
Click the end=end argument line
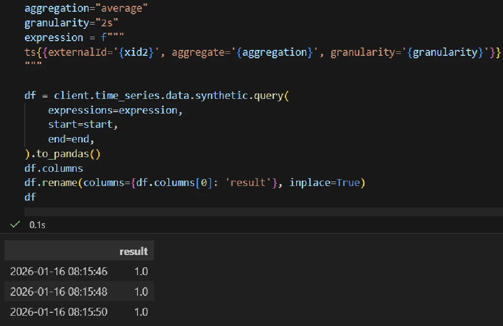pyautogui.click(x=71, y=139)
